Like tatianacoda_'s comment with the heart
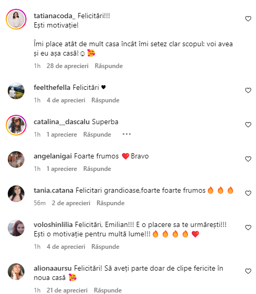The image size is (256, 294). [248, 19]
